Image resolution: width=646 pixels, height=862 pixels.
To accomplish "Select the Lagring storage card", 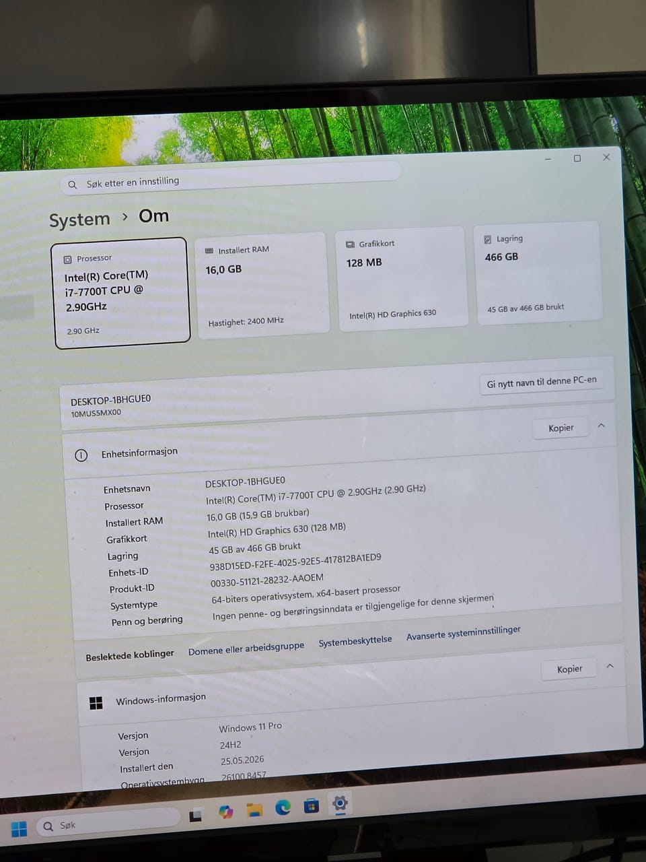I will 538,273.
